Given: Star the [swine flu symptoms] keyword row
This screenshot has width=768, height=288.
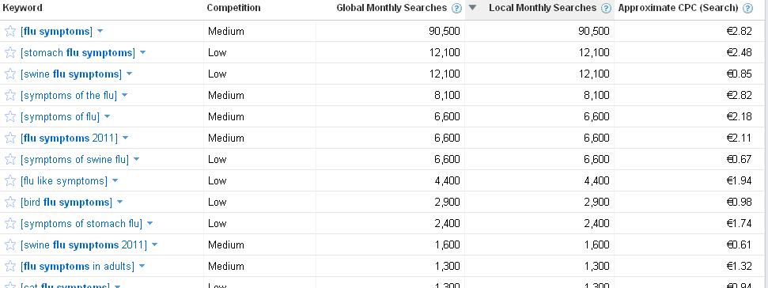Looking at the screenshot, I should pyautogui.click(x=9, y=74).
